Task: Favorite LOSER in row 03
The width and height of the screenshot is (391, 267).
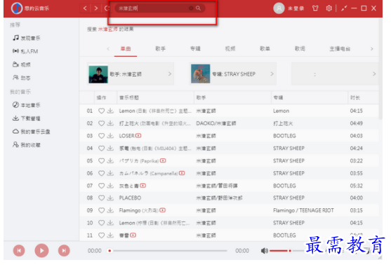Action: (101, 136)
